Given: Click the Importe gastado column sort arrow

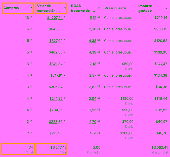Looking at the screenshot, I should pos(166,8).
